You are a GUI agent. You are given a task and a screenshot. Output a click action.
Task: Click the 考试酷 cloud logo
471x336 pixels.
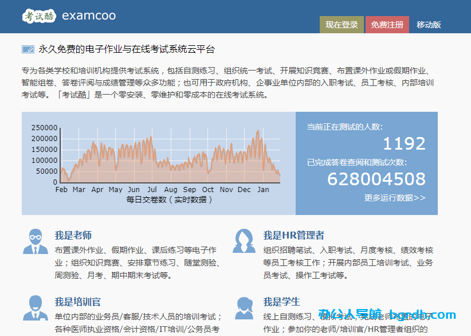coord(39,15)
